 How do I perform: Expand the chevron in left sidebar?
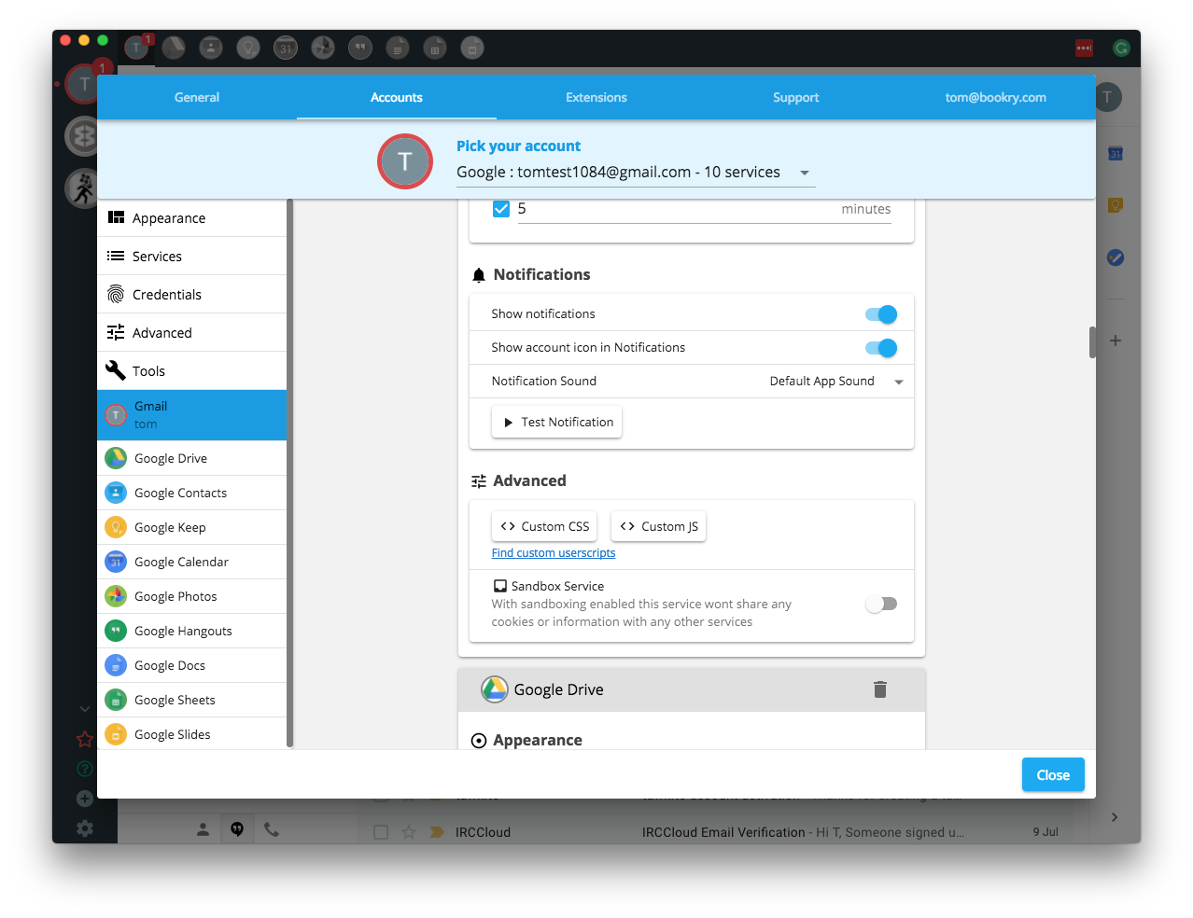[x=84, y=709]
